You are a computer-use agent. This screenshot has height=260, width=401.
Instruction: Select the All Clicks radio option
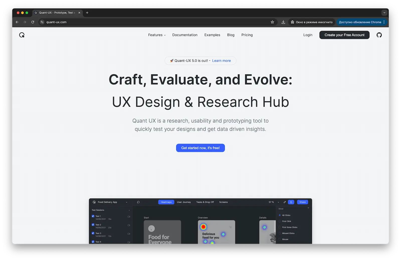click(x=280, y=215)
